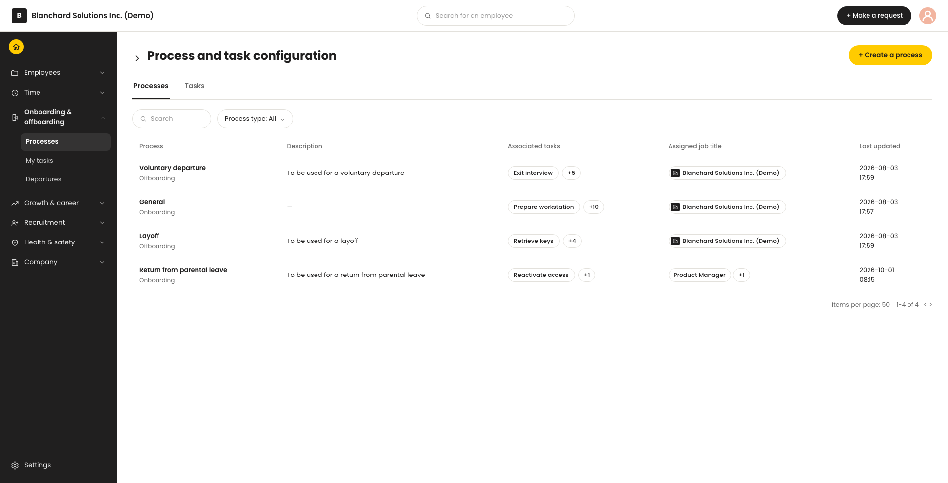
Task: Click the Onboarding & offboarding door icon
Action: pyautogui.click(x=15, y=117)
